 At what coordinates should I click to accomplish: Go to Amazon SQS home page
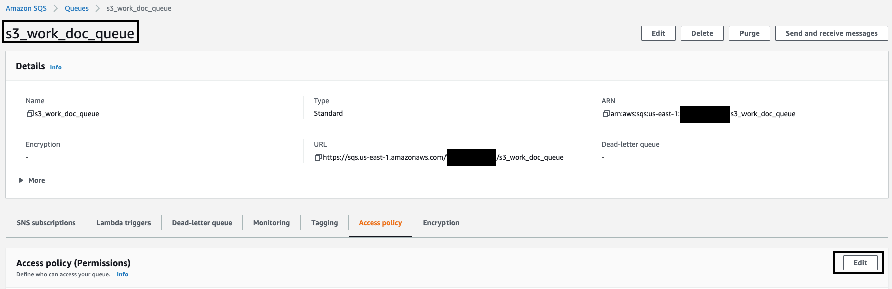[26, 8]
